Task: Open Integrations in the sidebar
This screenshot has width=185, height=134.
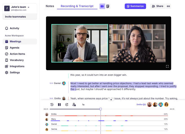Action: pyautogui.click(x=17, y=66)
